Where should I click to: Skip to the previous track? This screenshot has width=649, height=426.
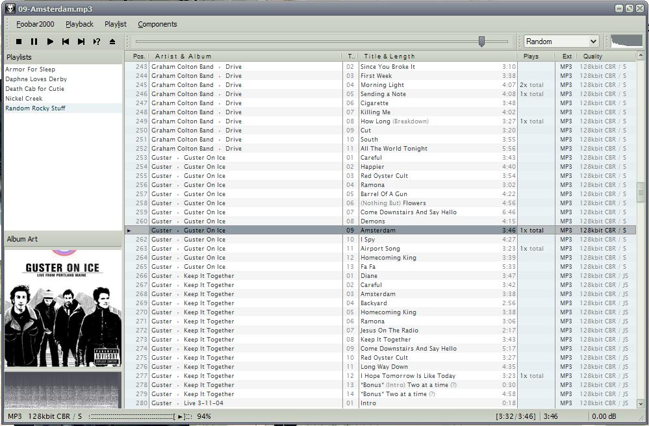(x=66, y=42)
